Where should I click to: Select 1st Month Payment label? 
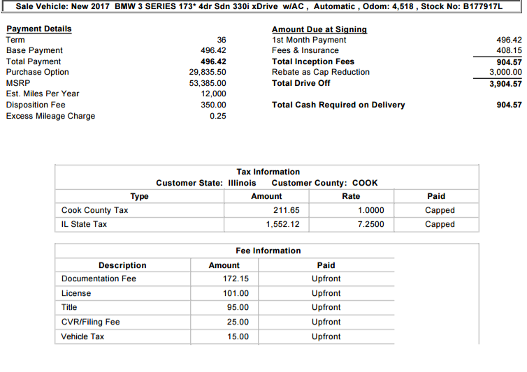click(309, 40)
